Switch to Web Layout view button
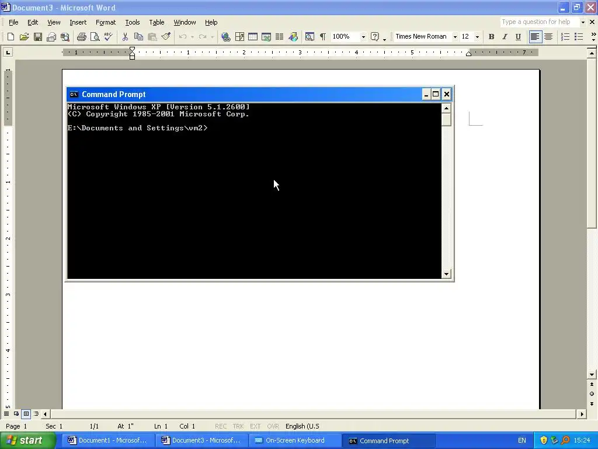Viewport: 598px width, 449px height. coord(16,413)
